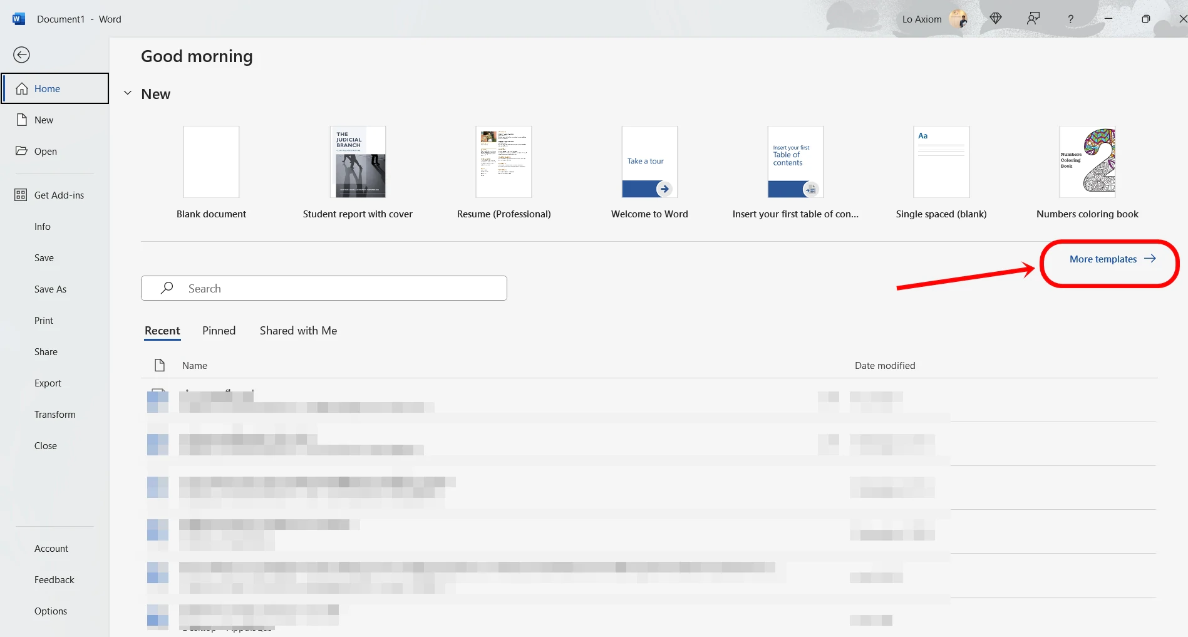
Task: Click the Get Add-ins grid icon
Action: pos(21,195)
